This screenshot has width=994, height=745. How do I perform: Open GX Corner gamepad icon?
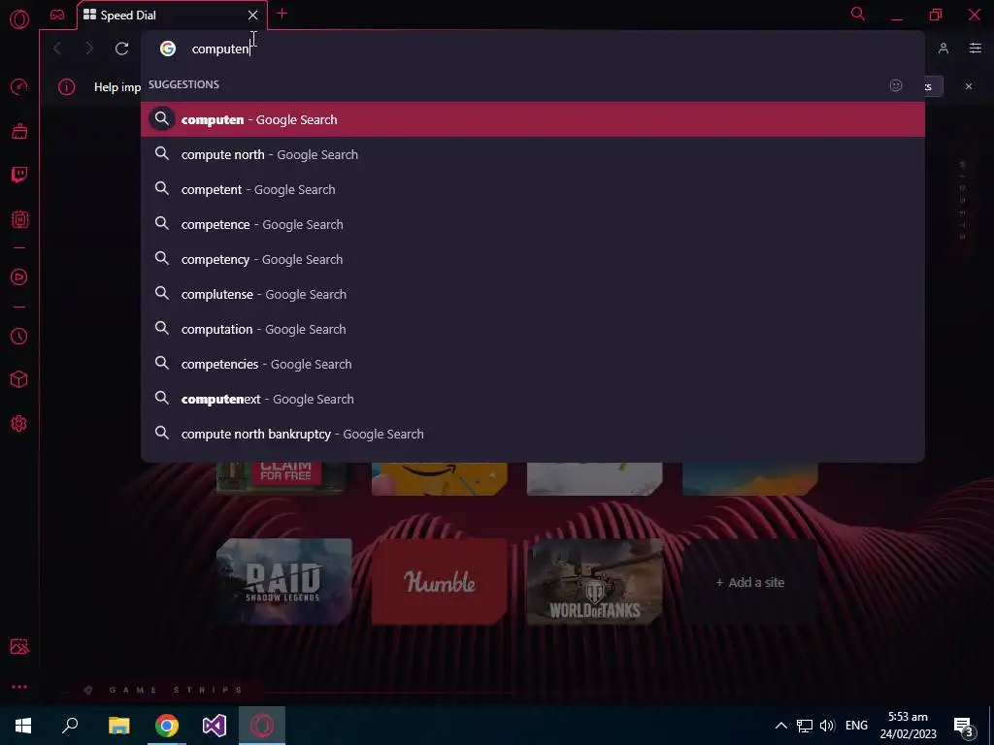[x=57, y=15]
